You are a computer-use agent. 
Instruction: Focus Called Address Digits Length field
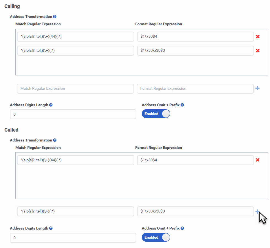[x=73, y=238]
